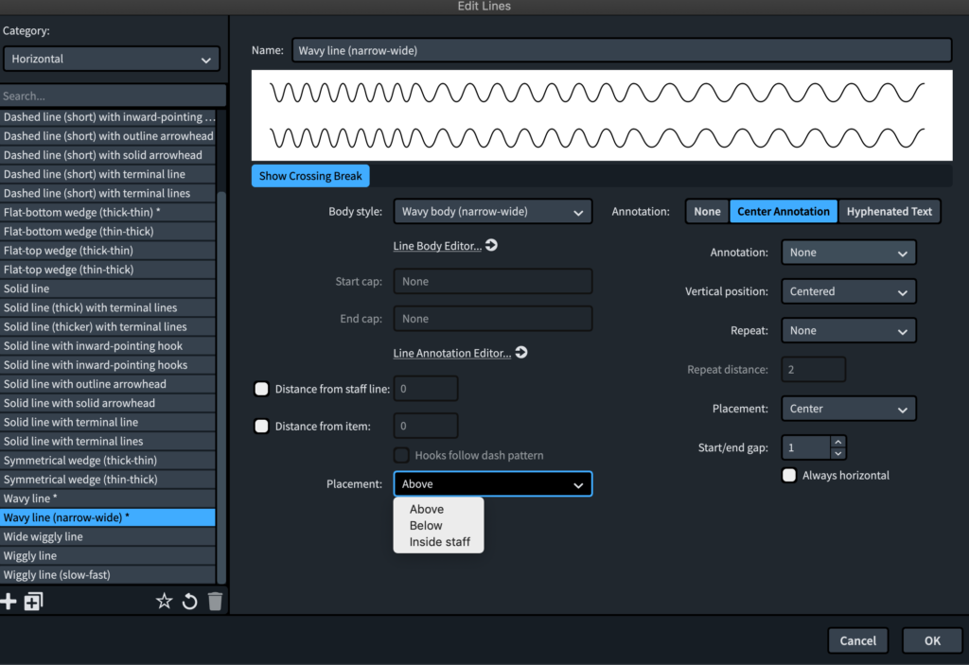
Task: Select 'Solid line with inward-pointing hooks' entry
Action: point(108,364)
